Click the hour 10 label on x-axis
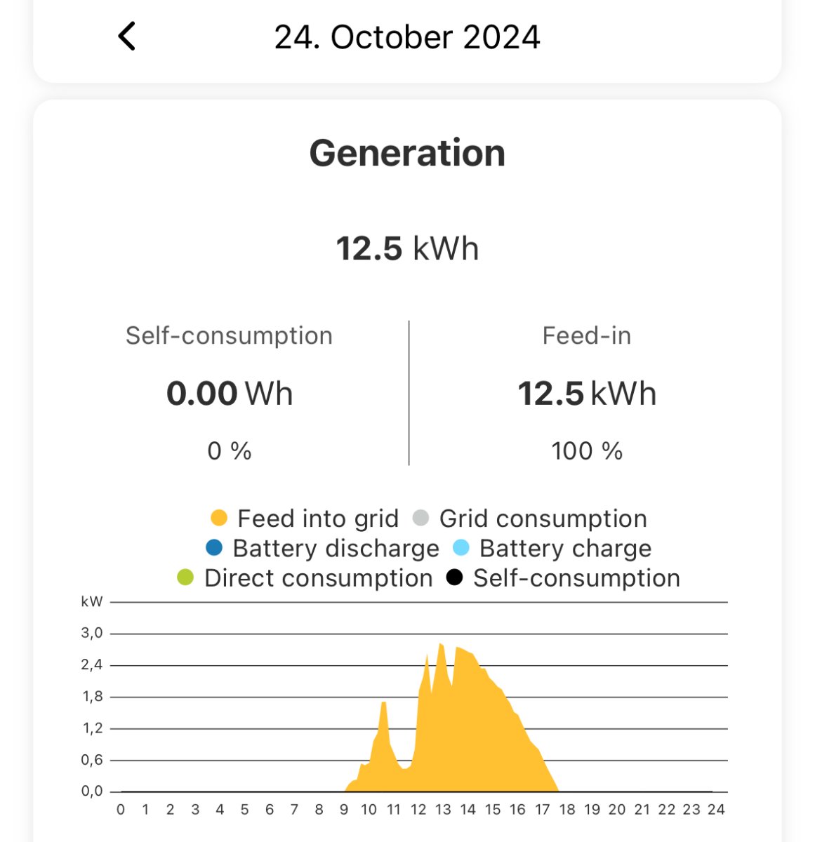 369,810
